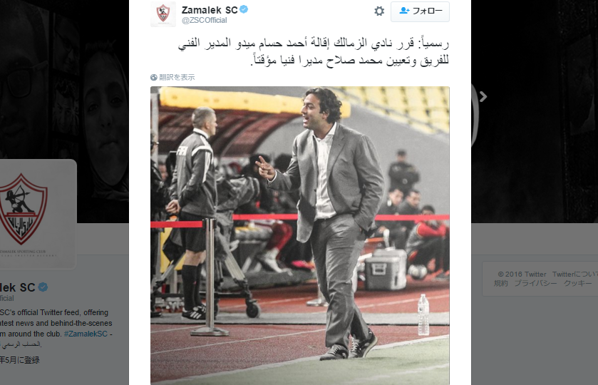
Task: Click the © 2016 Twitter footer text
Action: click(x=522, y=274)
